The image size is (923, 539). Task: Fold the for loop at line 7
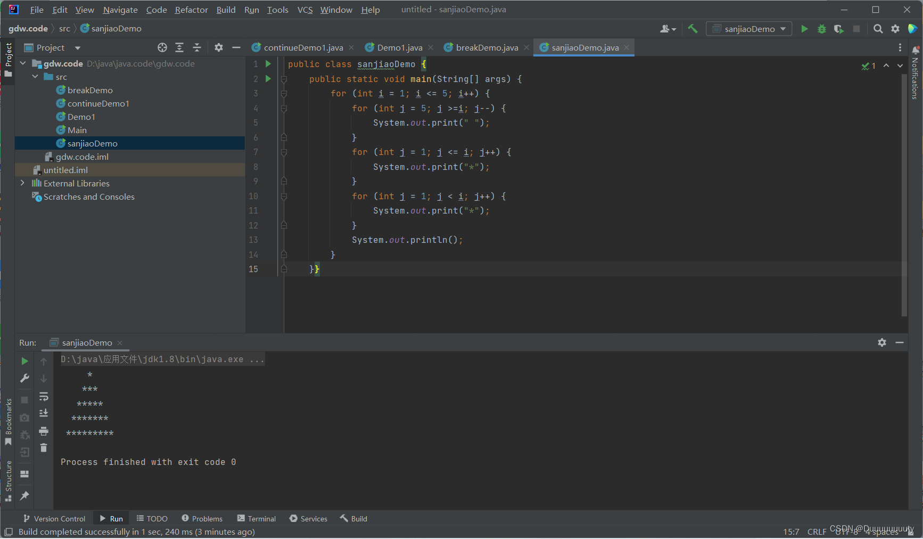(x=284, y=152)
